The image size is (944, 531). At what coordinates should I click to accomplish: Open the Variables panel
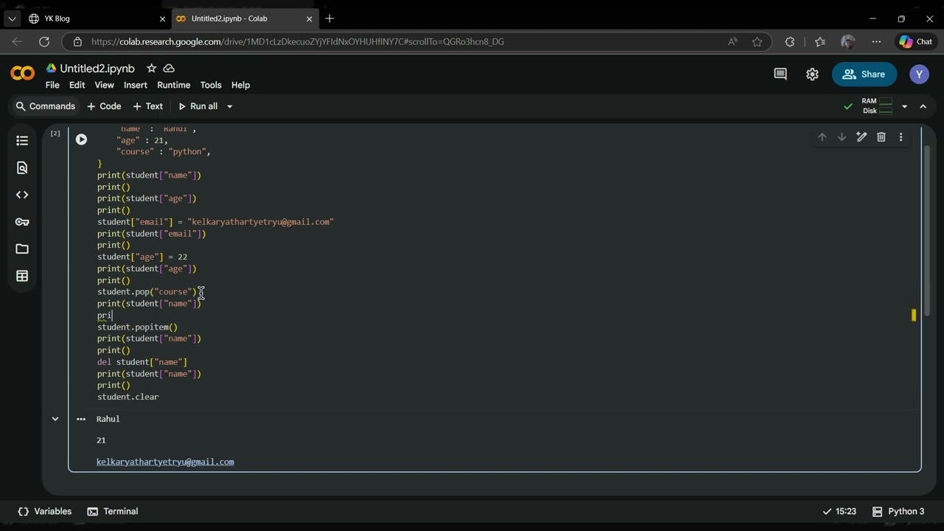point(44,511)
